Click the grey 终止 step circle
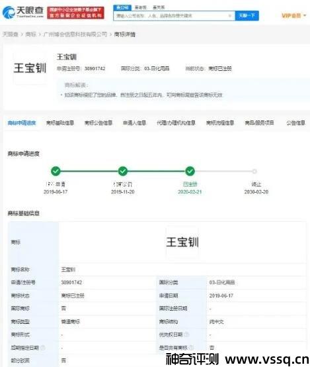Viewport: 310px width, 367px height. point(254,172)
